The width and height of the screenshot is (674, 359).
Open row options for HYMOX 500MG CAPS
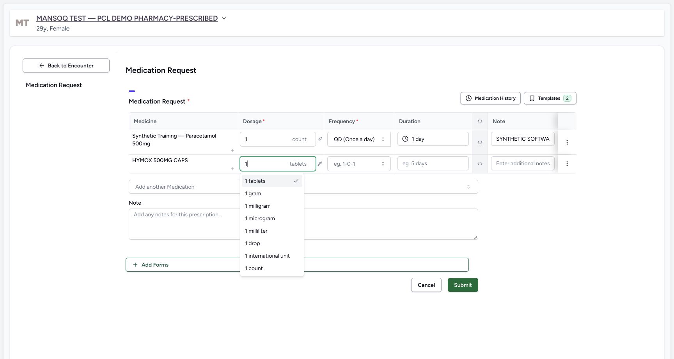point(567,164)
